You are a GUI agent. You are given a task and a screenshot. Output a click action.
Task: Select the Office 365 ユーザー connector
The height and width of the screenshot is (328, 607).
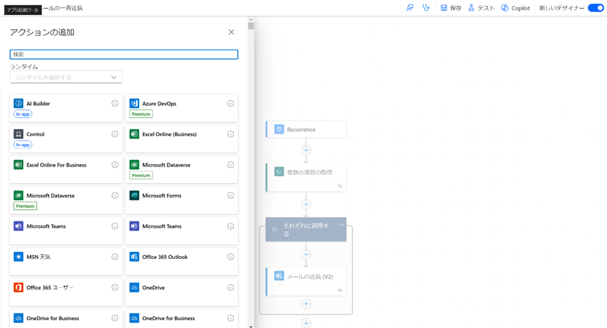coord(66,292)
